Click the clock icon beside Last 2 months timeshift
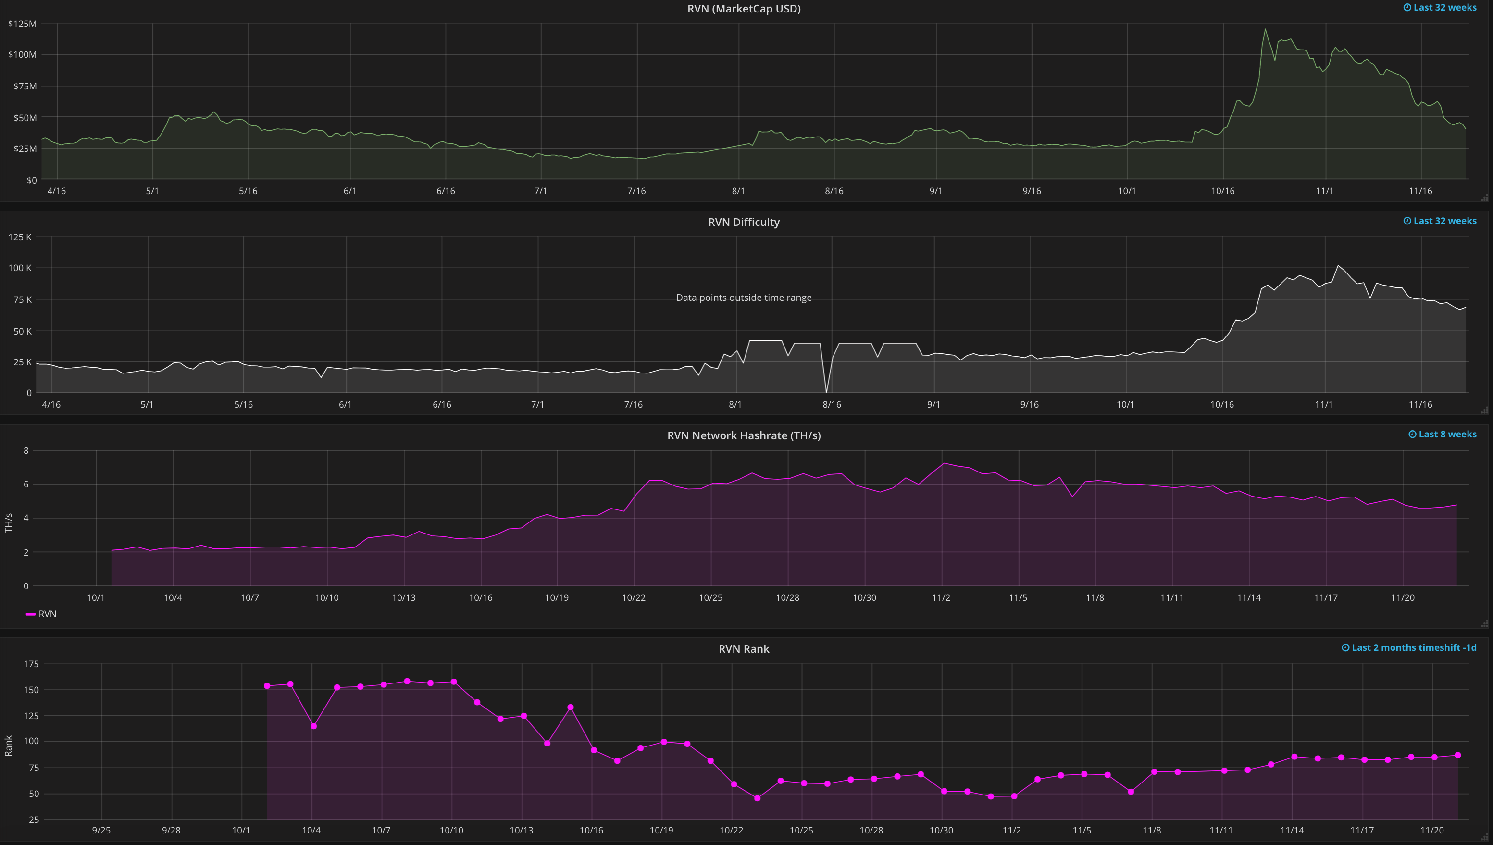The image size is (1493, 845). (x=1345, y=647)
